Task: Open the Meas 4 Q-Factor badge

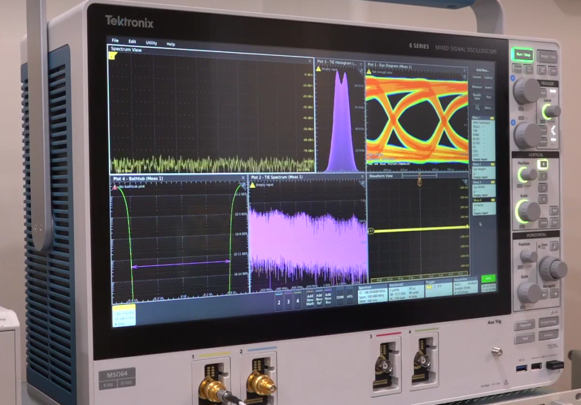Action: click(483, 207)
